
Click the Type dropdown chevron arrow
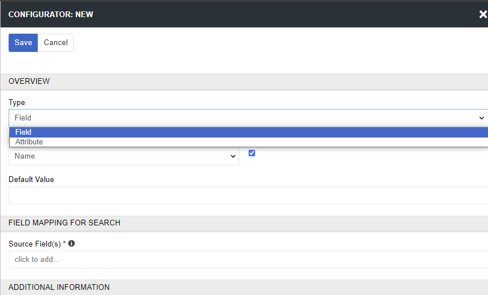(481, 118)
